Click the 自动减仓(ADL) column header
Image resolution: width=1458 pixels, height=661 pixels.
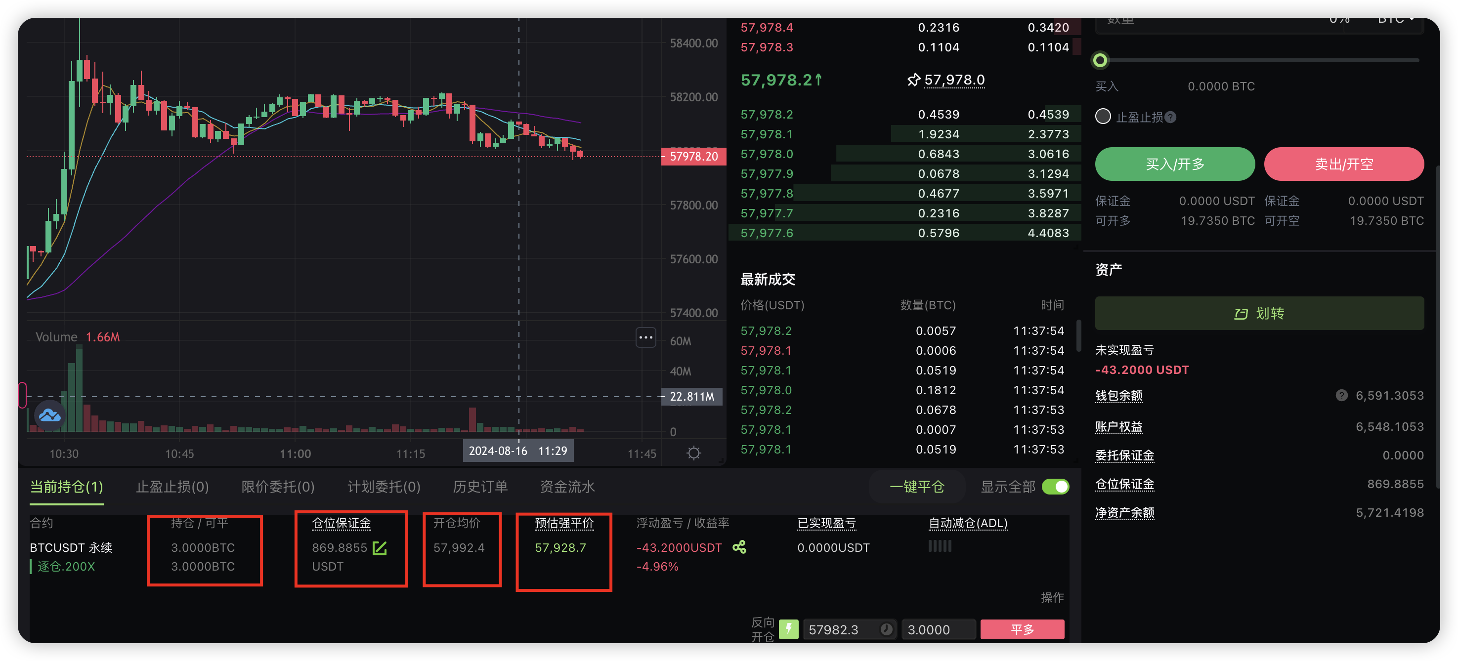[x=968, y=523]
